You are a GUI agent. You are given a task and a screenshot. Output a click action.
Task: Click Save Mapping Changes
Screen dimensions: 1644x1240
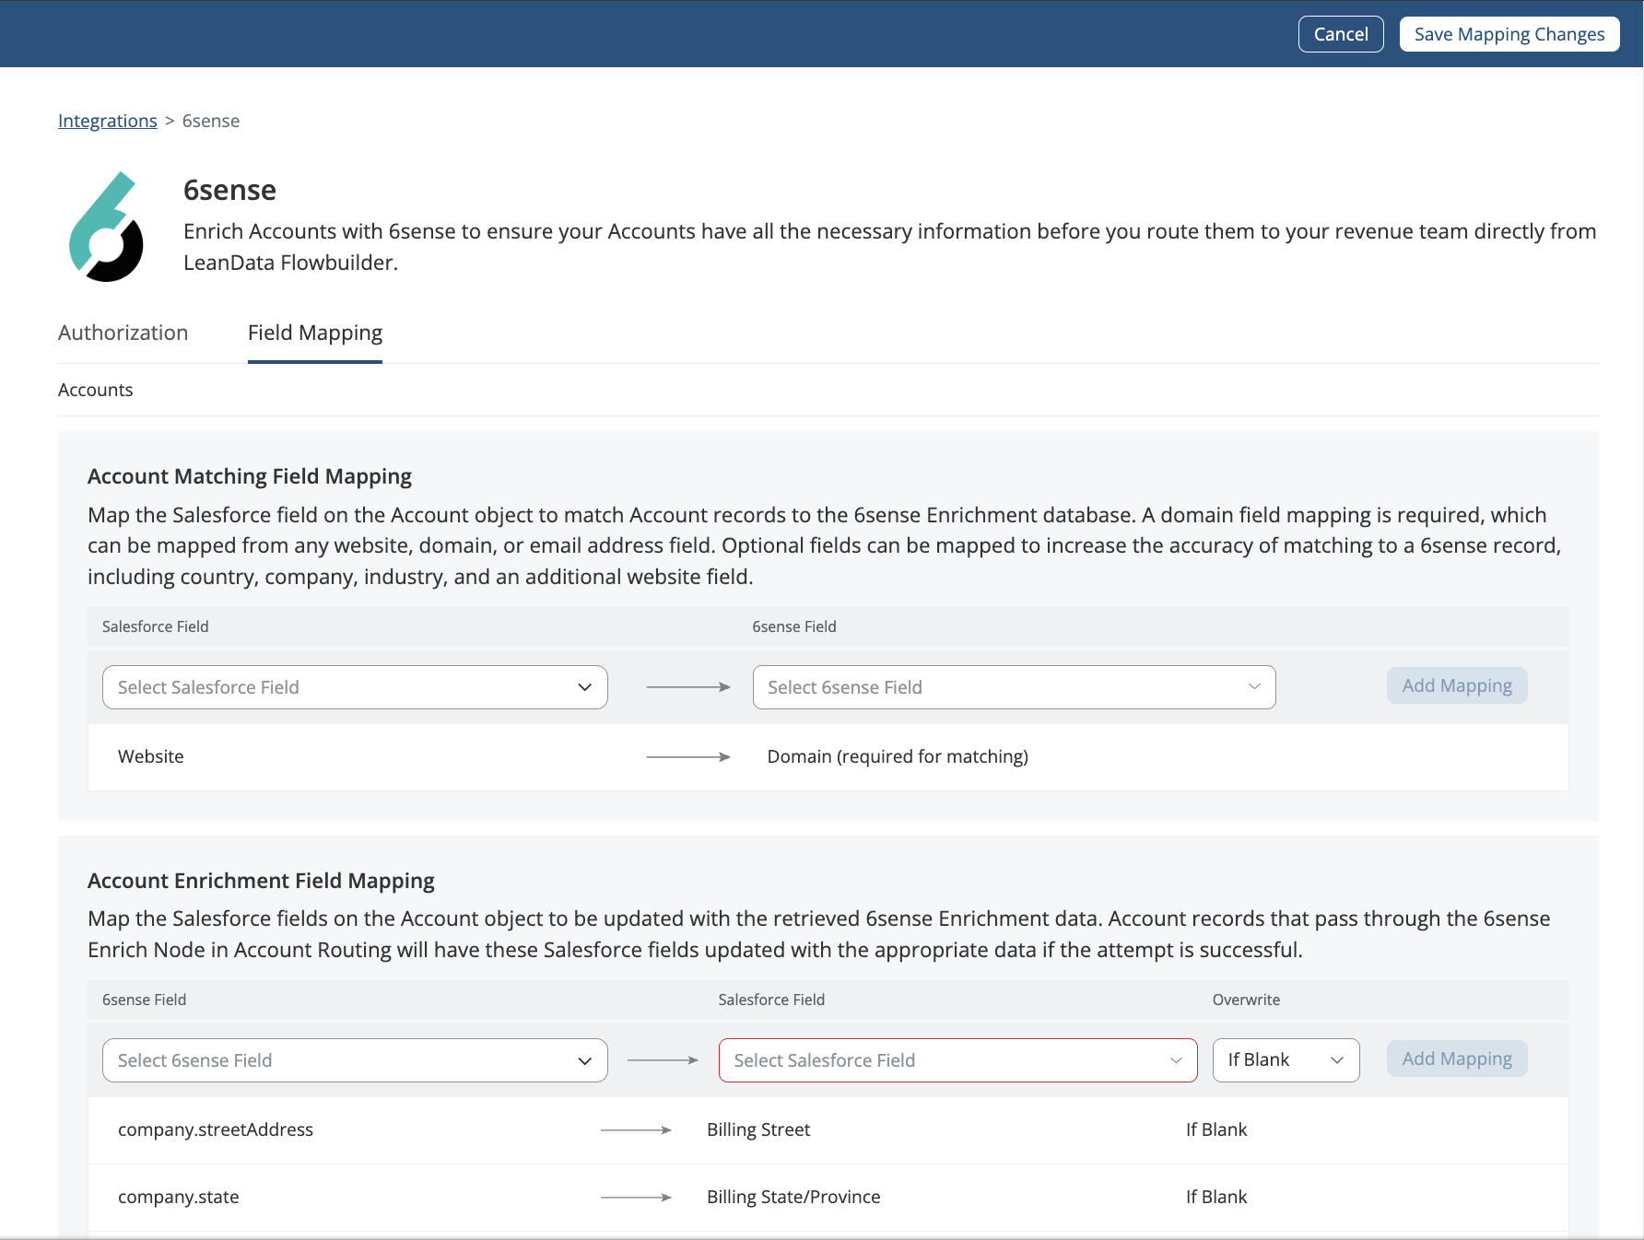tap(1509, 34)
